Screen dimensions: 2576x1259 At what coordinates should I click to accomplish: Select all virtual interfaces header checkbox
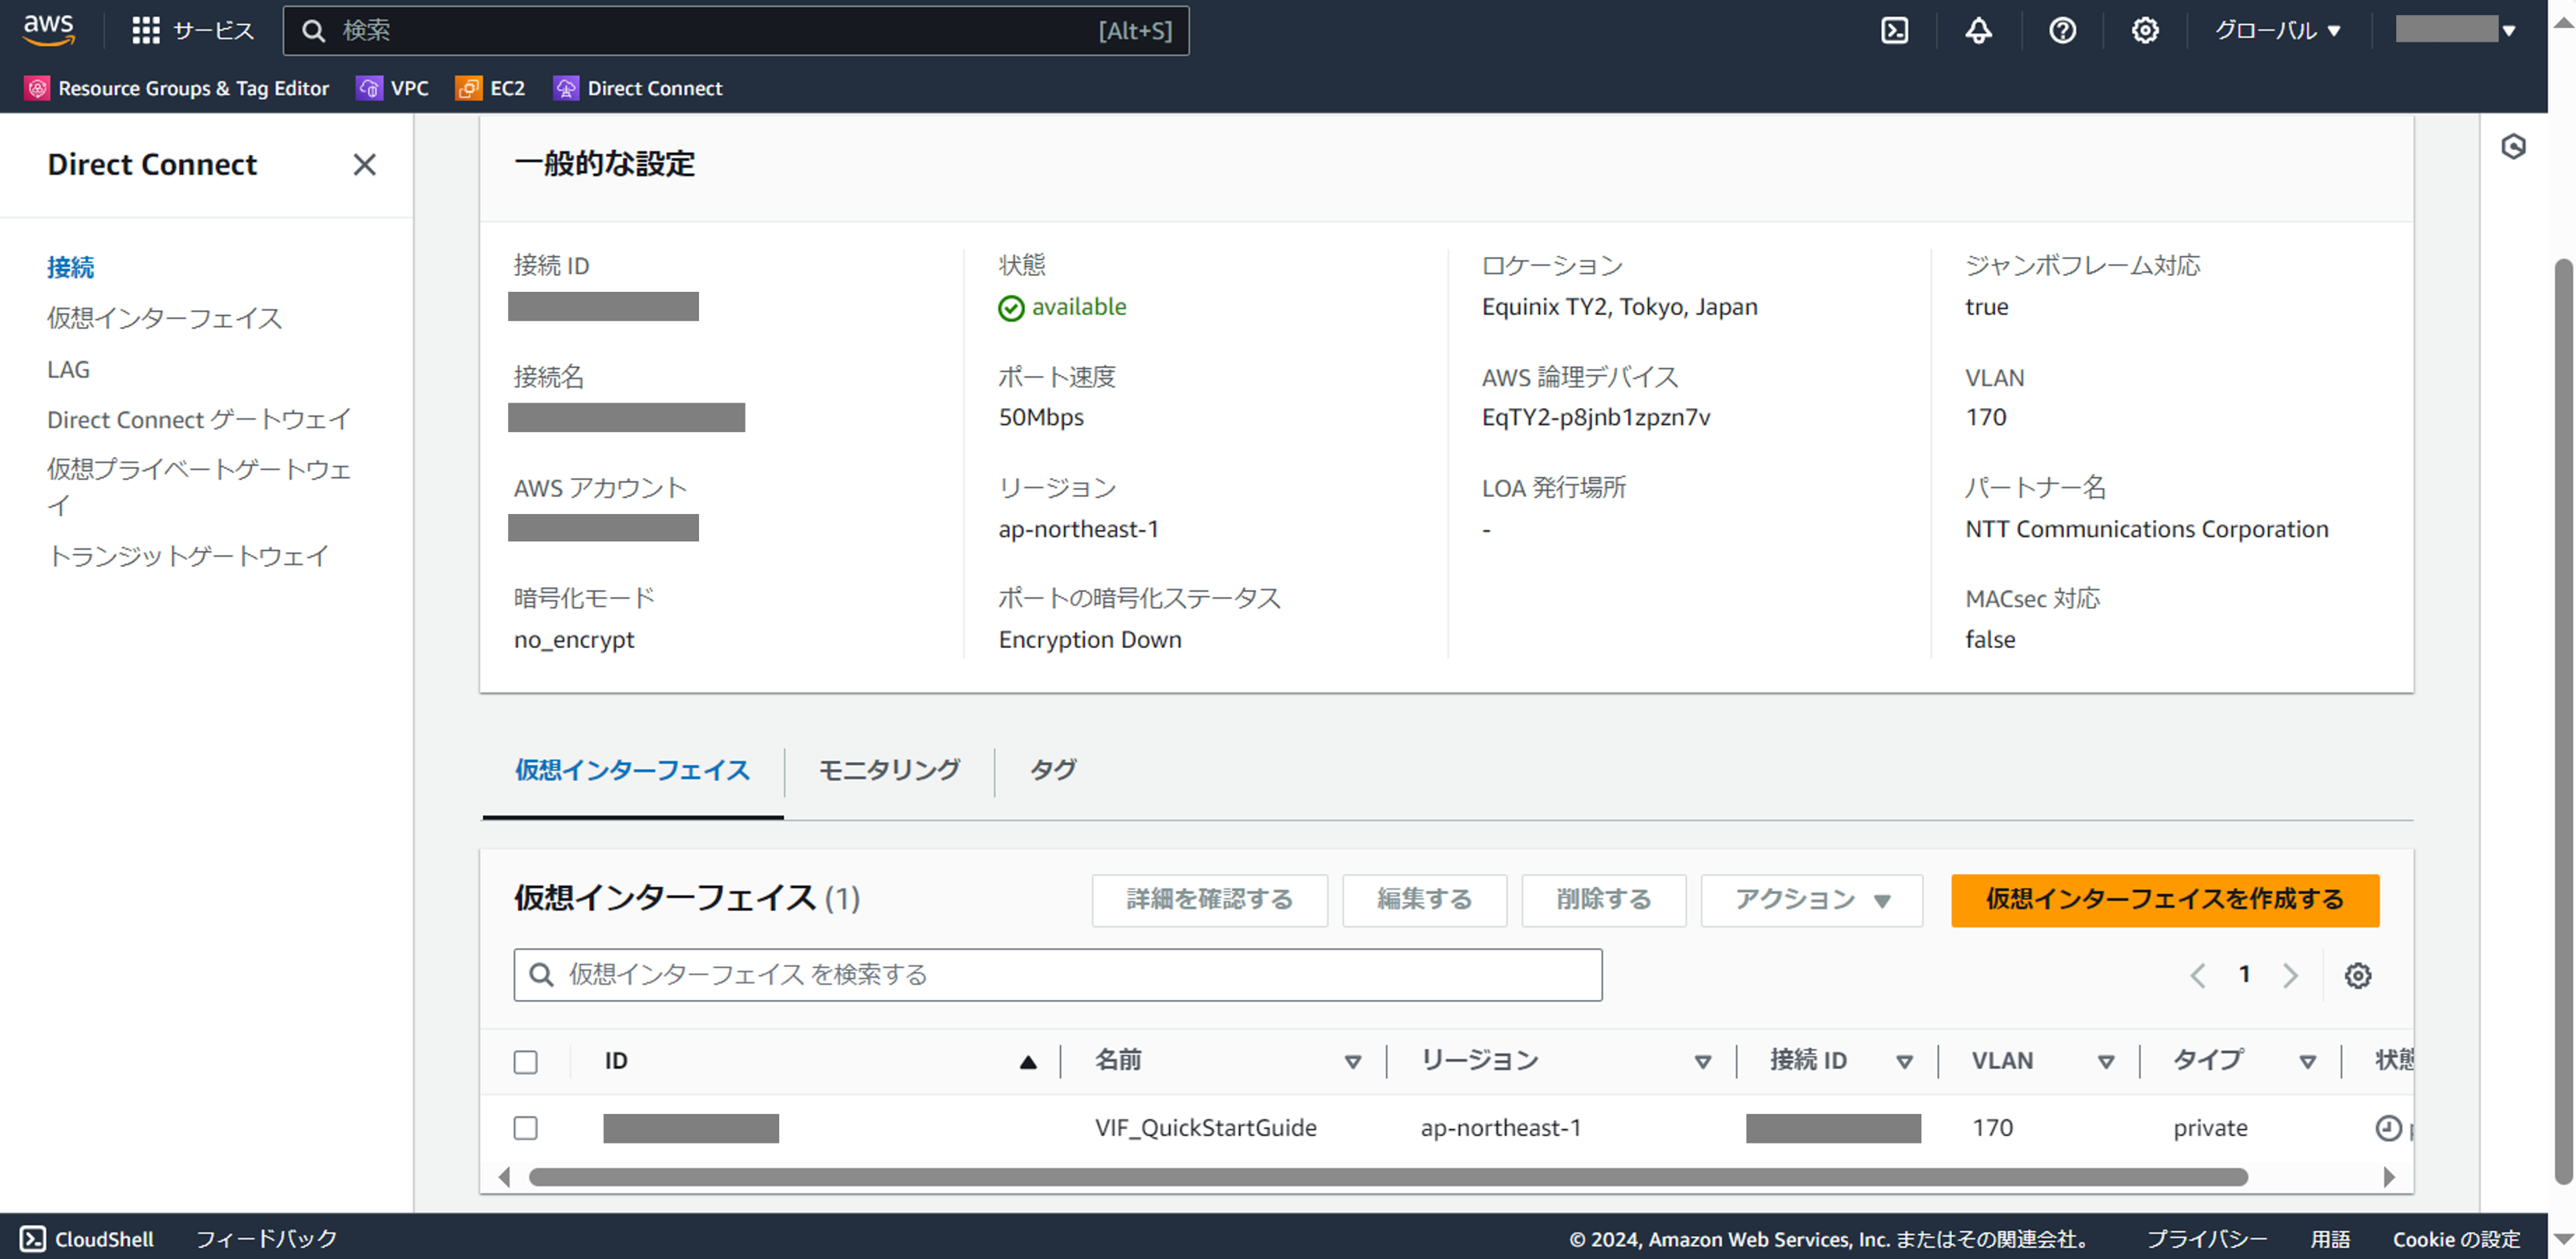pos(525,1061)
